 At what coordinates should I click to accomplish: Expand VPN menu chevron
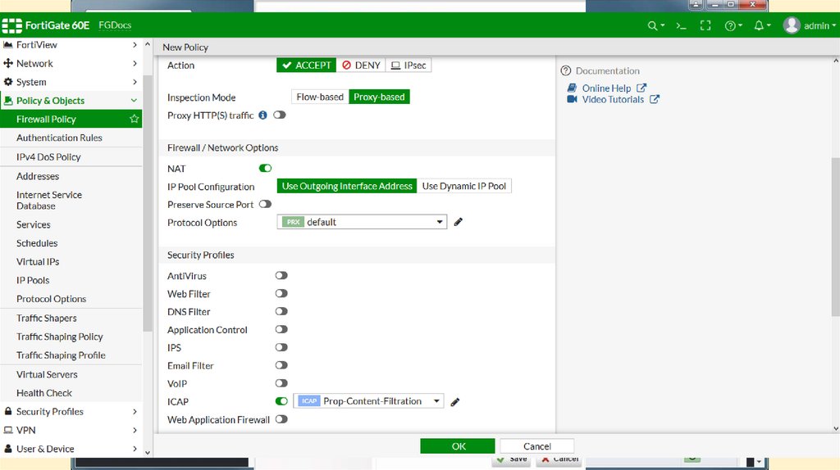click(x=135, y=430)
